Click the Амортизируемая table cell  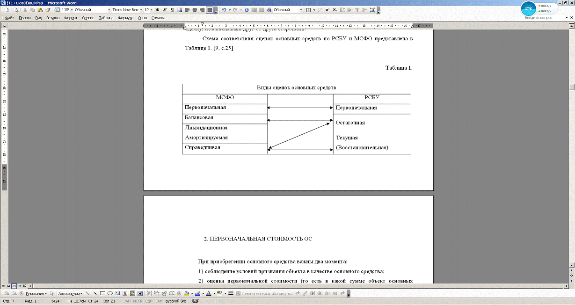(x=225, y=138)
